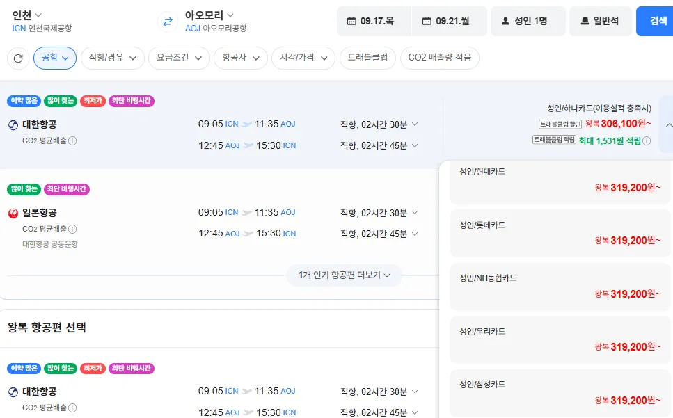Viewport: 673px width, 418px height.
Task: Open 아오모리 destination city dropdown
Action: coord(209,15)
